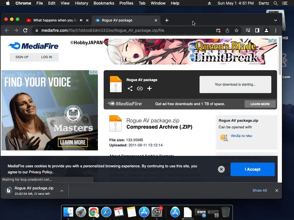294x220 pixels.
Task: Click the SIGN UP button
Action: pyautogui.click(x=22, y=57)
